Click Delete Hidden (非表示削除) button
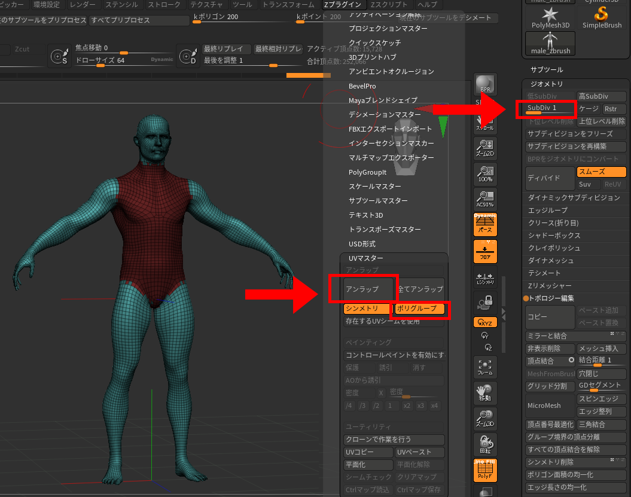 [x=550, y=348]
